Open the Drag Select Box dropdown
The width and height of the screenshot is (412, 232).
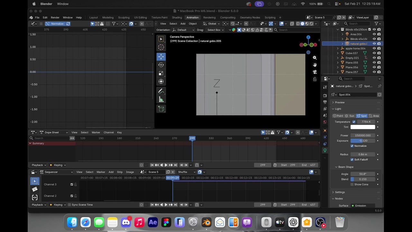click(215, 30)
